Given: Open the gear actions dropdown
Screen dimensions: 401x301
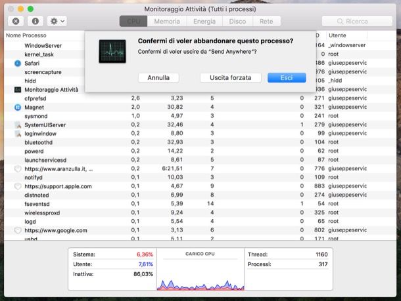Looking at the screenshot, I should coord(57,21).
